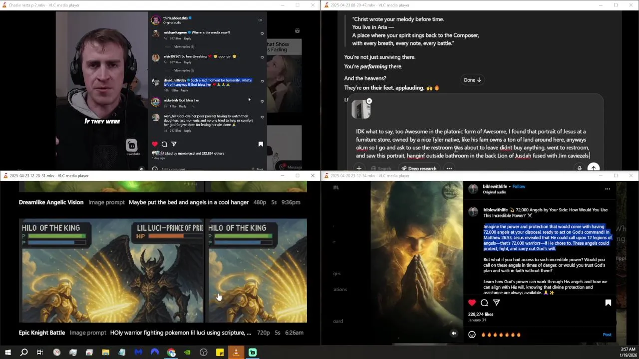Open Task View from the taskbar
Viewport: 639px width, 359px height.
tap(40, 353)
